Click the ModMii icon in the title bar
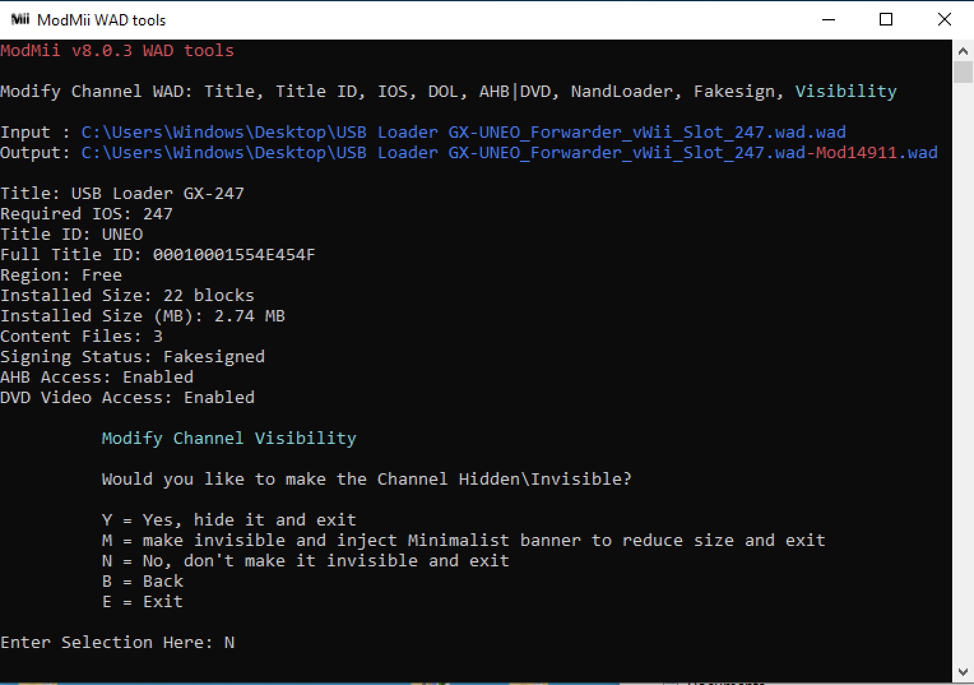 point(20,19)
